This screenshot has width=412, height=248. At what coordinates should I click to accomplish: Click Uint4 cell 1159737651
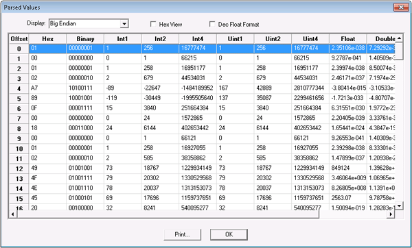point(310,198)
